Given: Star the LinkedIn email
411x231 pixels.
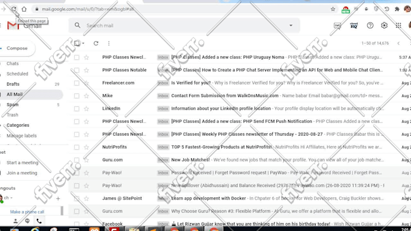Looking at the screenshot, I should coord(86,109).
